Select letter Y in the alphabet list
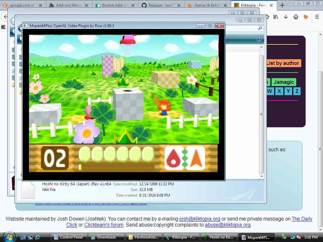 pos(288,91)
